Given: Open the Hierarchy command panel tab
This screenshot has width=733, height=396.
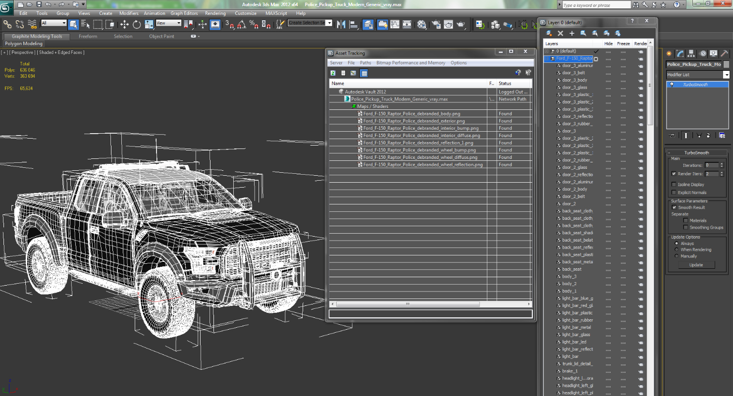Looking at the screenshot, I should click(691, 53).
